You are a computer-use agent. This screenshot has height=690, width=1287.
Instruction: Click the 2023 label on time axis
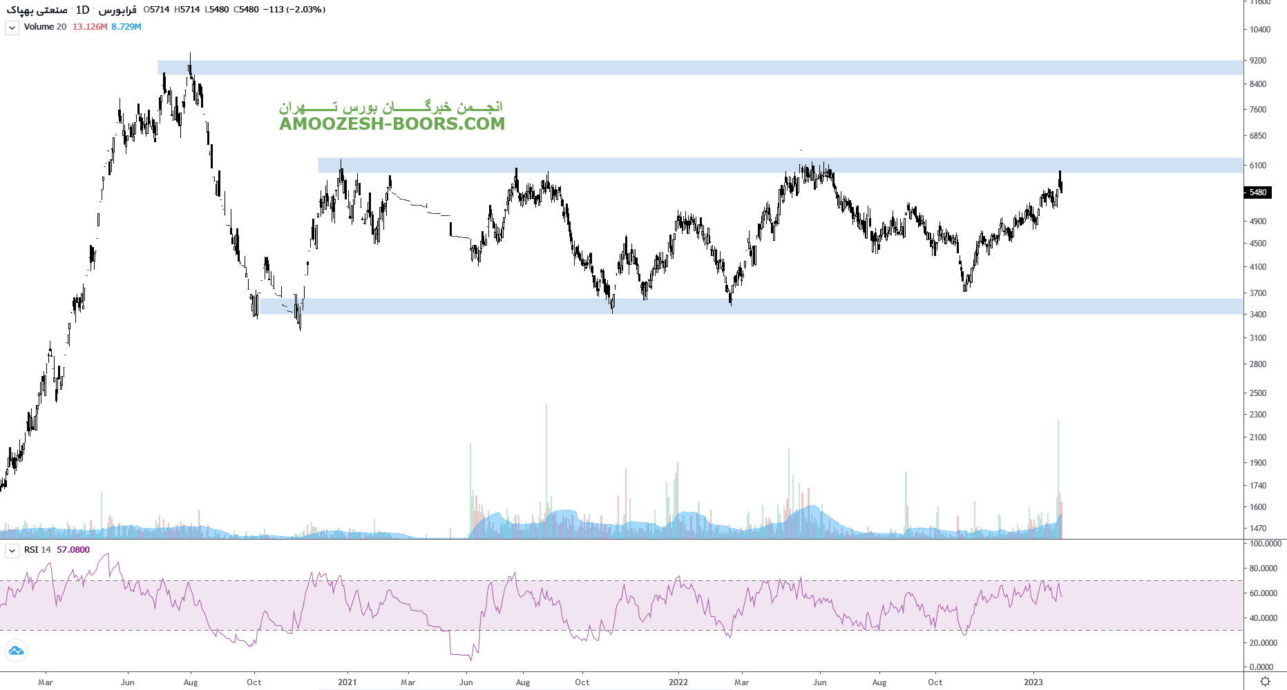pos(1033,682)
